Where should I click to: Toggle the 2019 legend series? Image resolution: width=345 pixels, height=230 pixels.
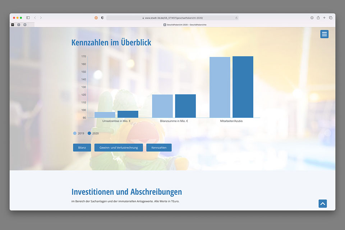[x=79, y=133]
